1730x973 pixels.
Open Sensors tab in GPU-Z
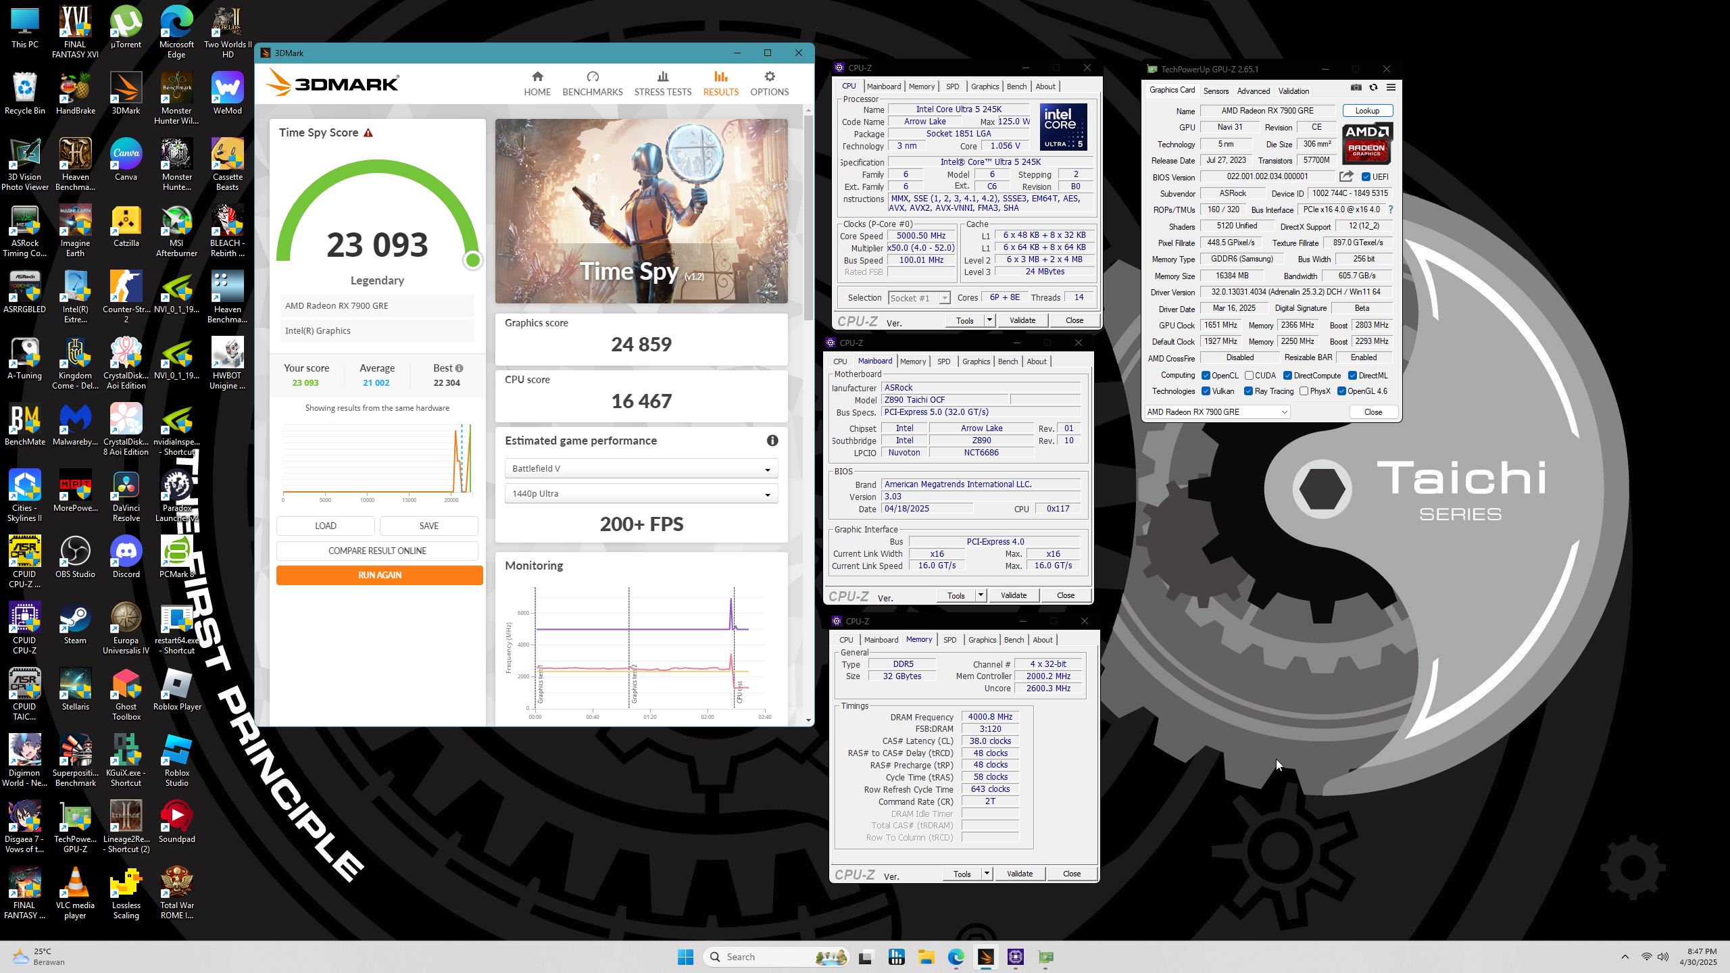click(x=1216, y=91)
